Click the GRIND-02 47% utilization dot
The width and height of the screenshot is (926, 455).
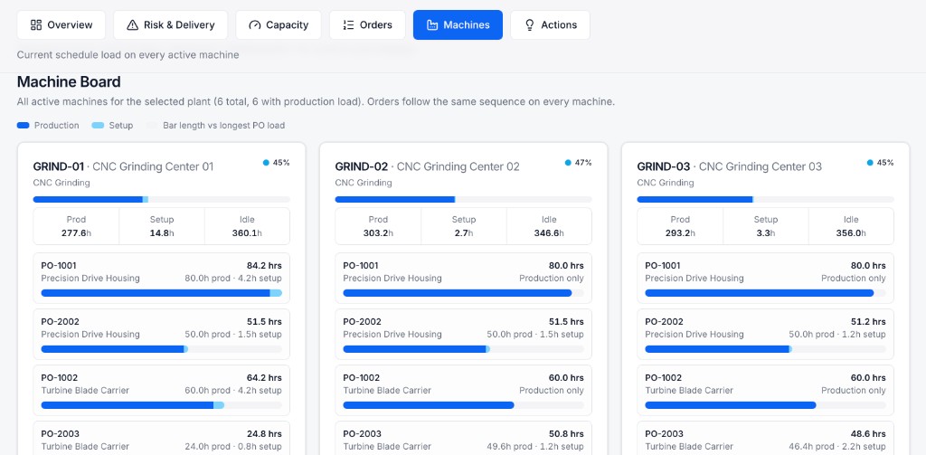point(568,163)
